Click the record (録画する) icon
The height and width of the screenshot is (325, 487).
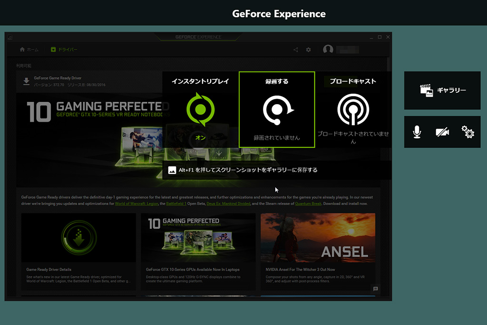pyautogui.click(x=278, y=110)
